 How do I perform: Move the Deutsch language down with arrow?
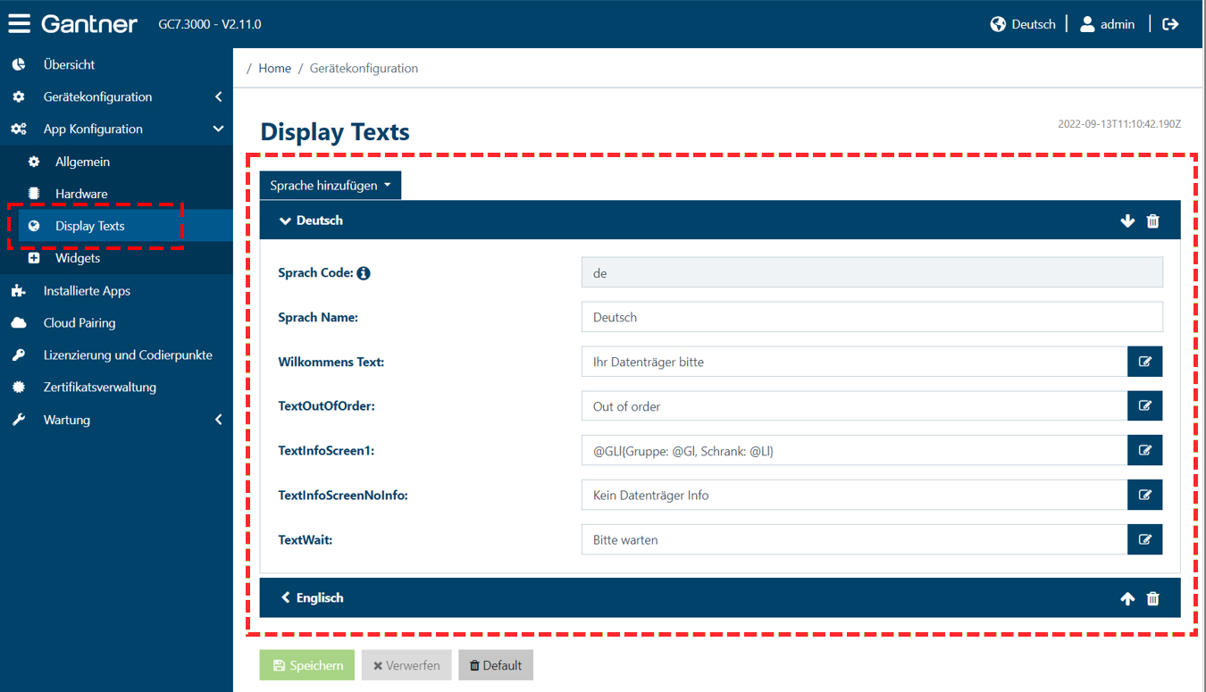pyautogui.click(x=1127, y=221)
